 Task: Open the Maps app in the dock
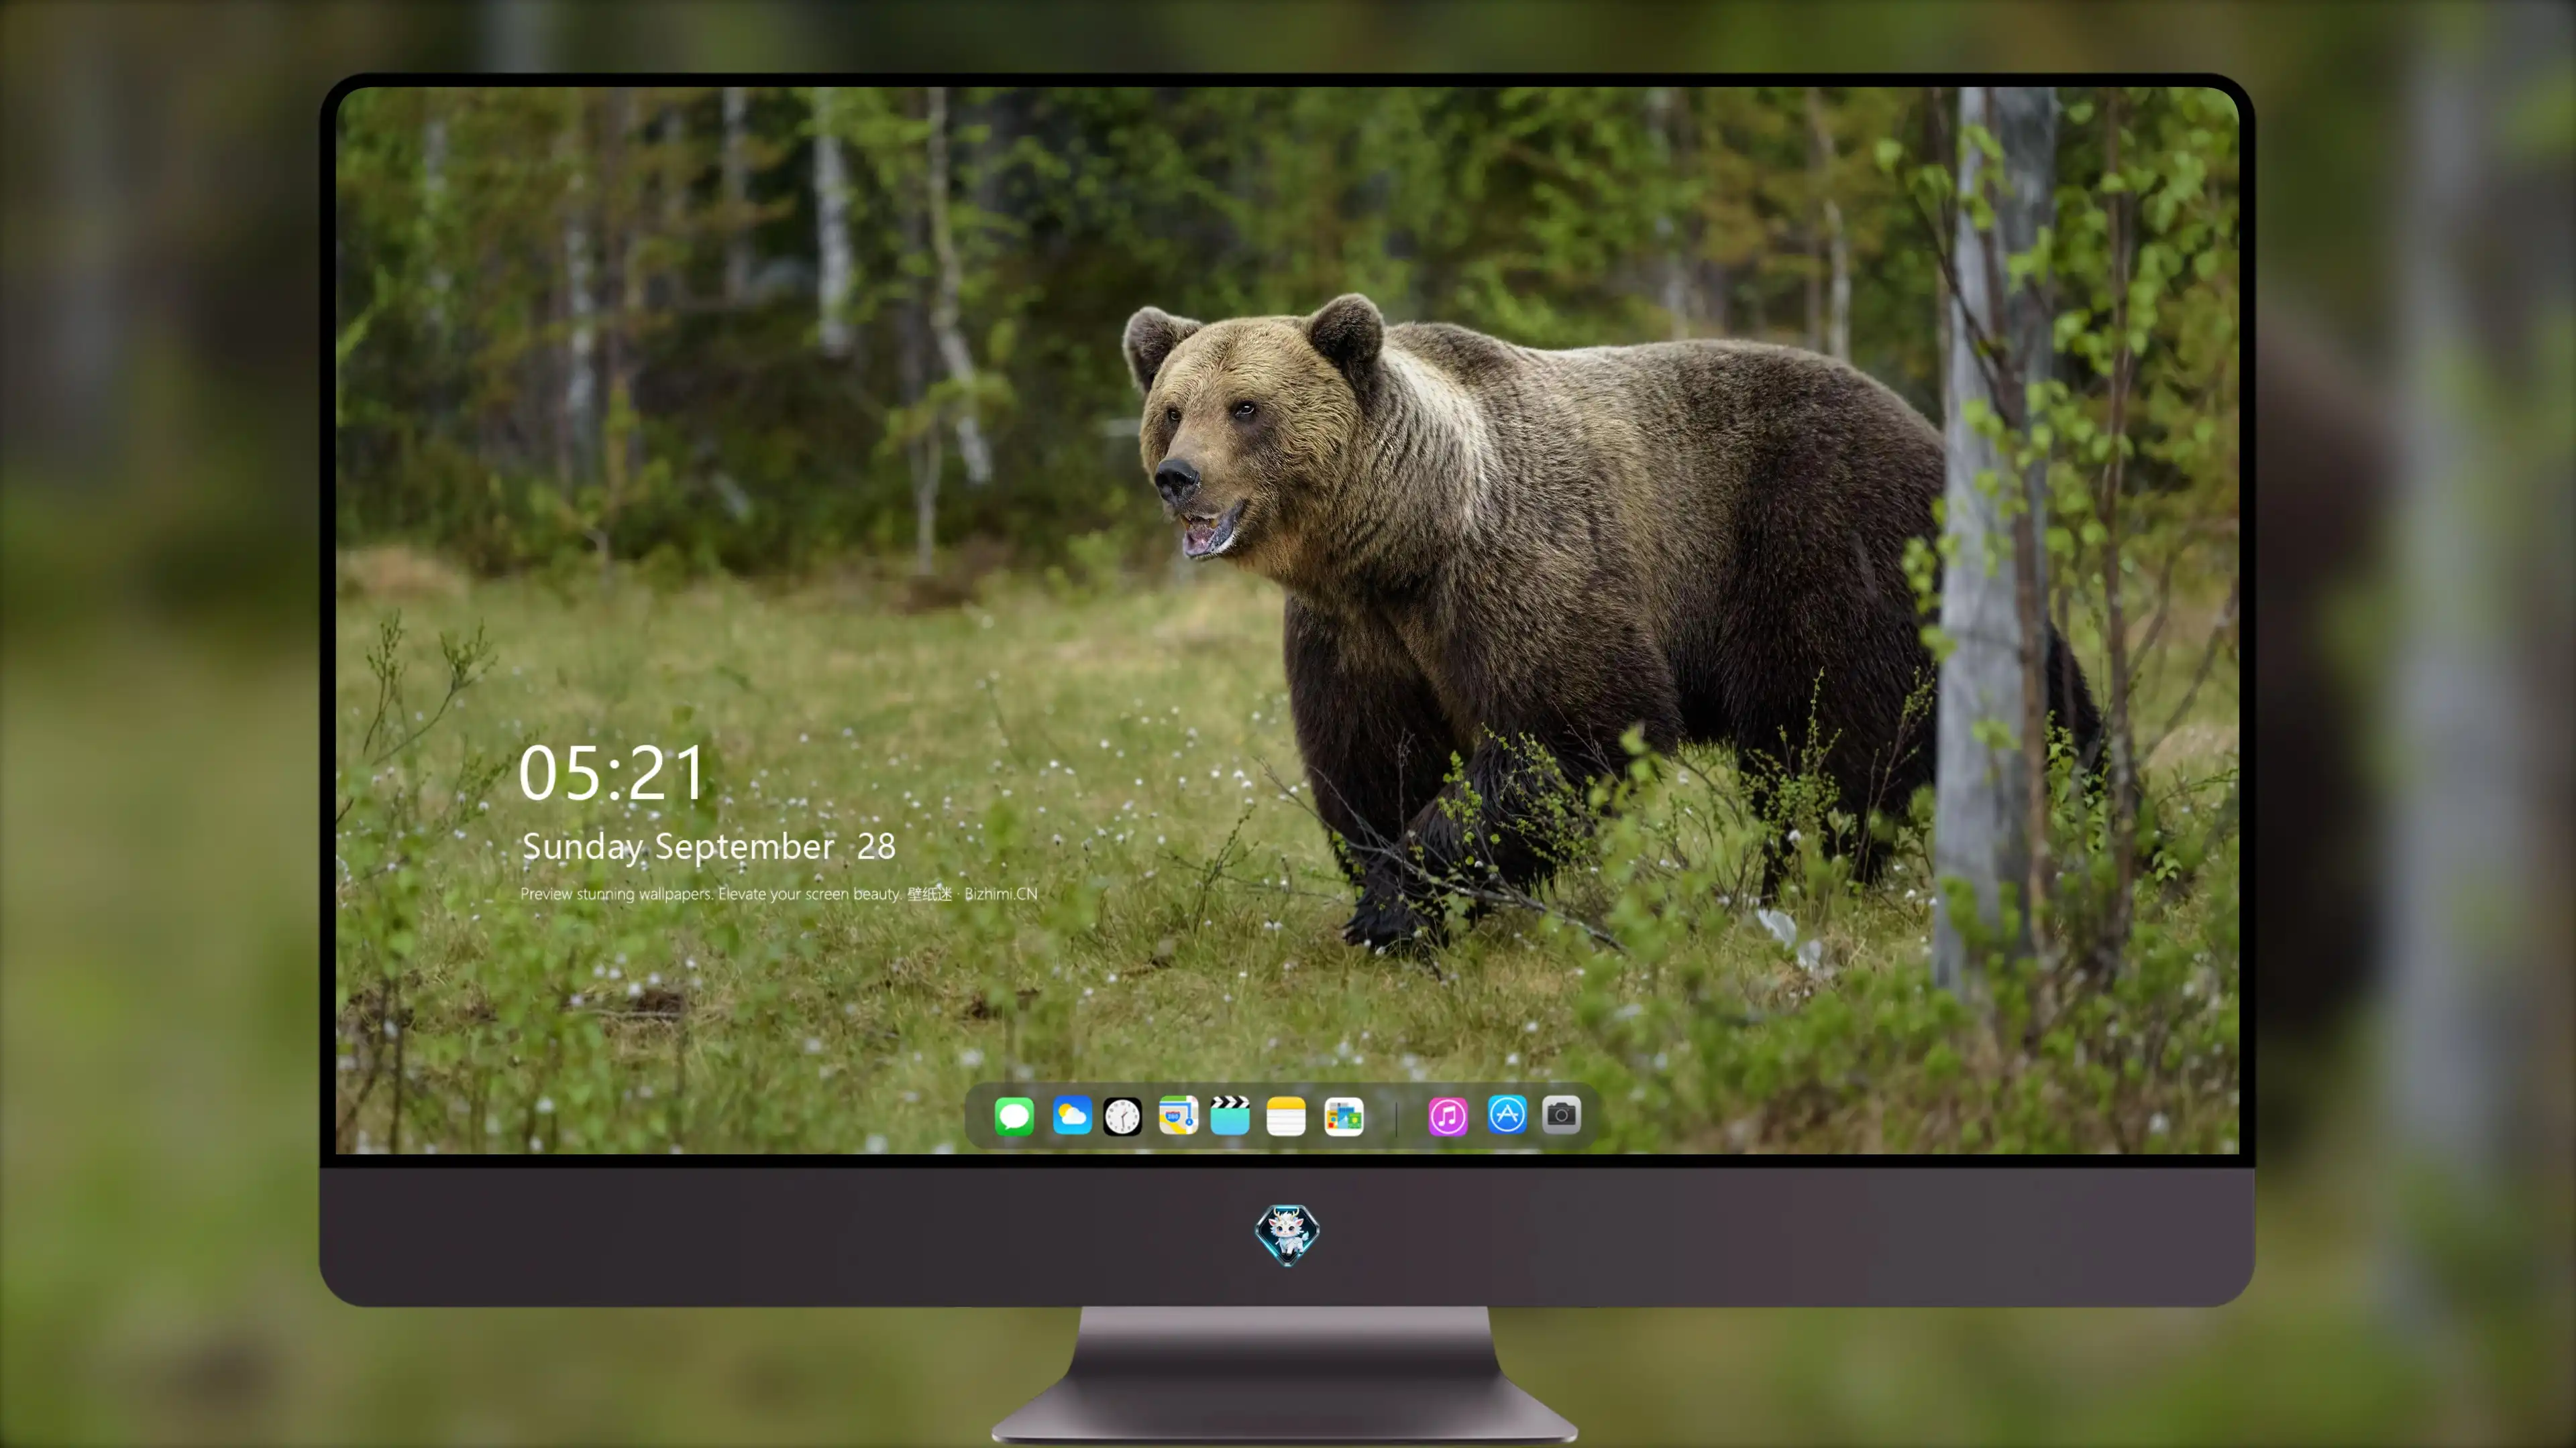pyautogui.click(x=1178, y=1115)
